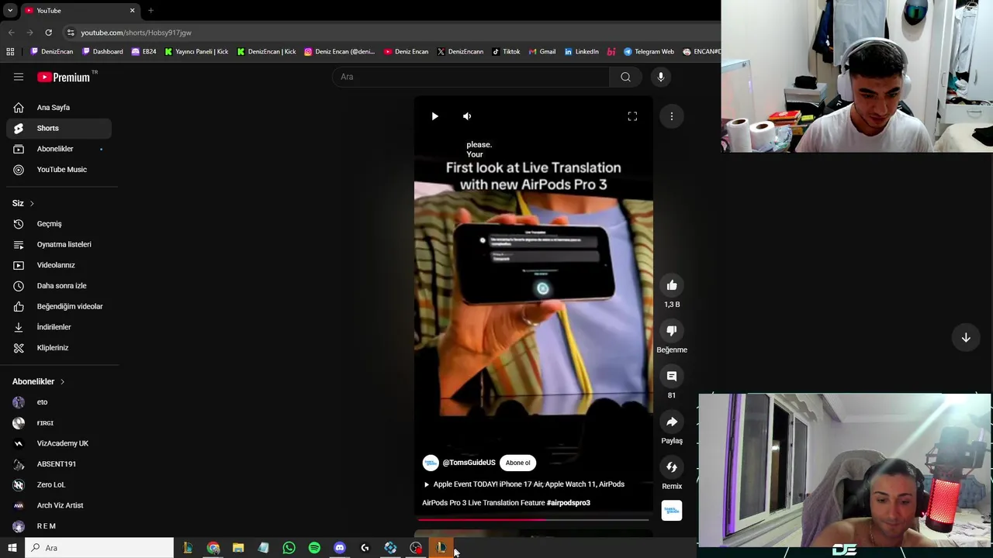The width and height of the screenshot is (993, 558).
Task: Click the address bar URL
Action: pyautogui.click(x=136, y=33)
